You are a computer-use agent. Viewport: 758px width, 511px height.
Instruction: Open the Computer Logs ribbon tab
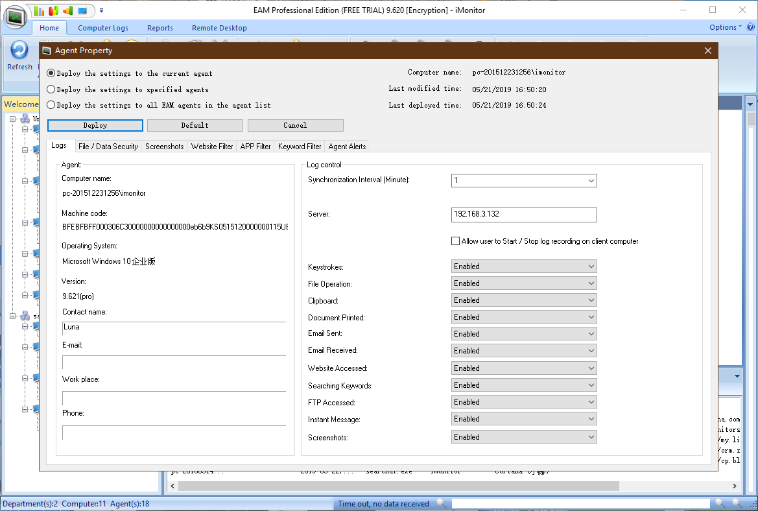[x=103, y=28]
